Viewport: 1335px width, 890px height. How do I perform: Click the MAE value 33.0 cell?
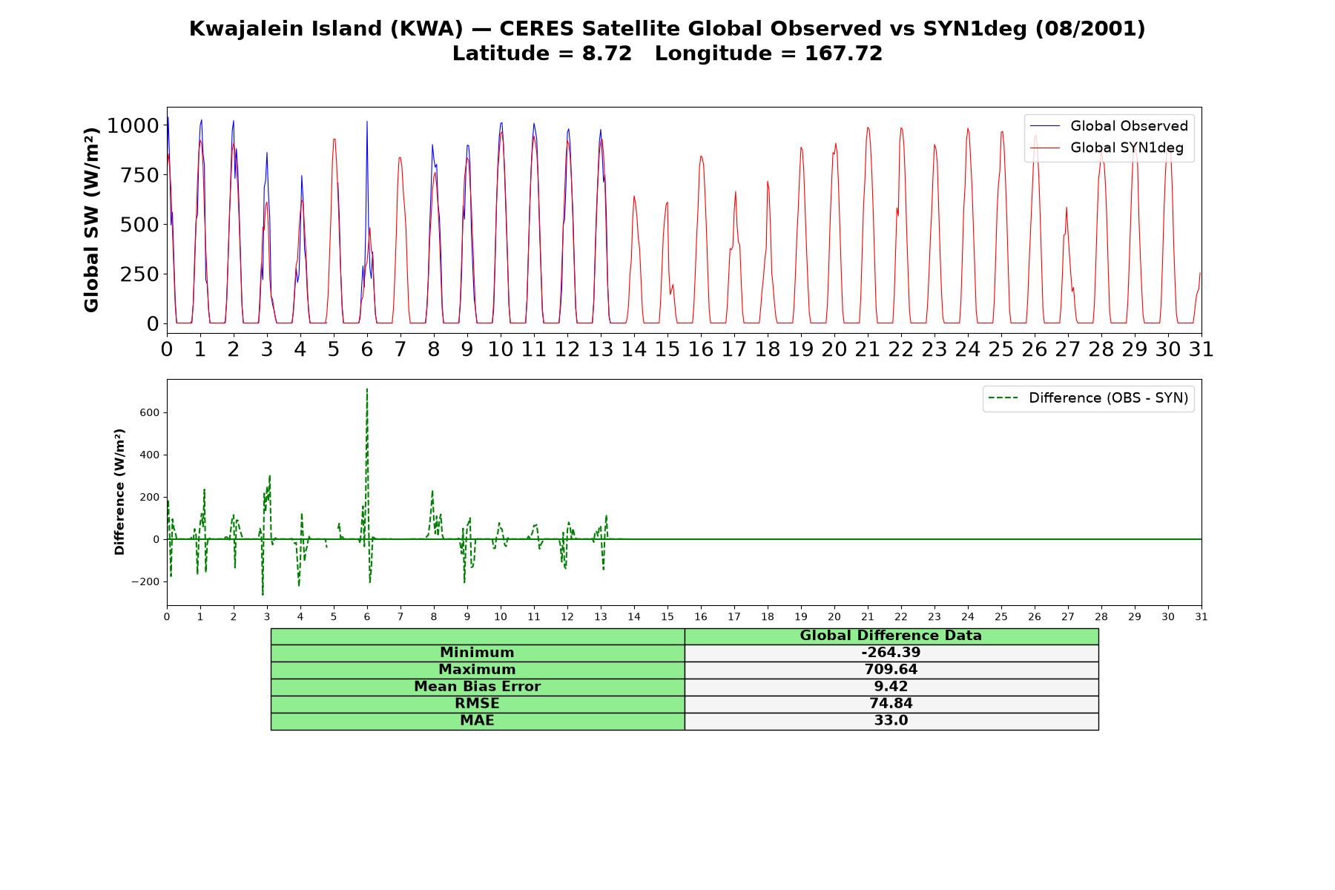pos(891,721)
